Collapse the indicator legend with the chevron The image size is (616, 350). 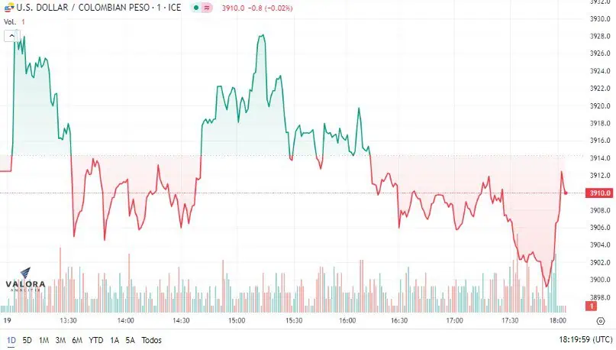point(11,36)
